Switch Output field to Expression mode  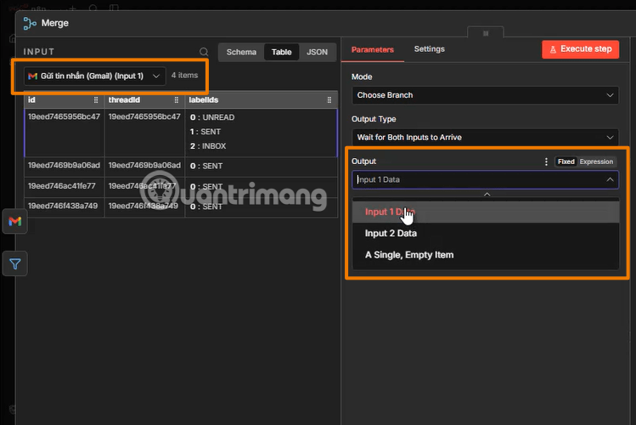coord(596,161)
